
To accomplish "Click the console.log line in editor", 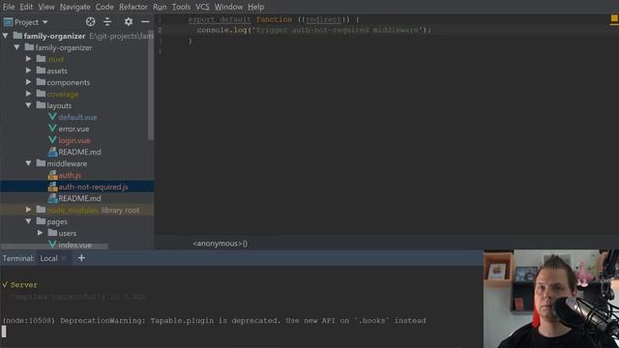I will click(313, 30).
